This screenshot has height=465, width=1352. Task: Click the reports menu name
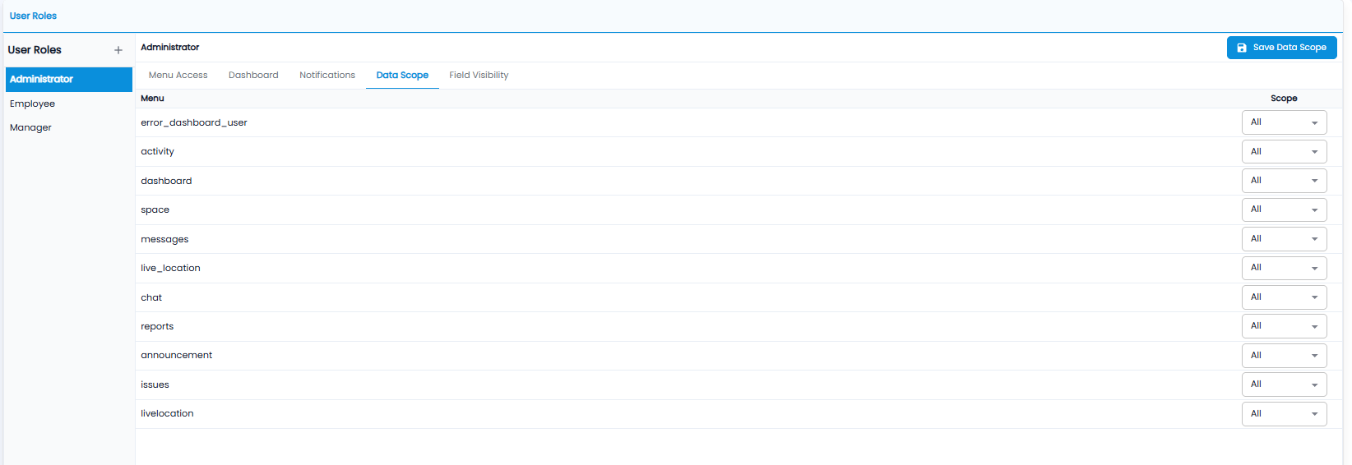point(157,326)
